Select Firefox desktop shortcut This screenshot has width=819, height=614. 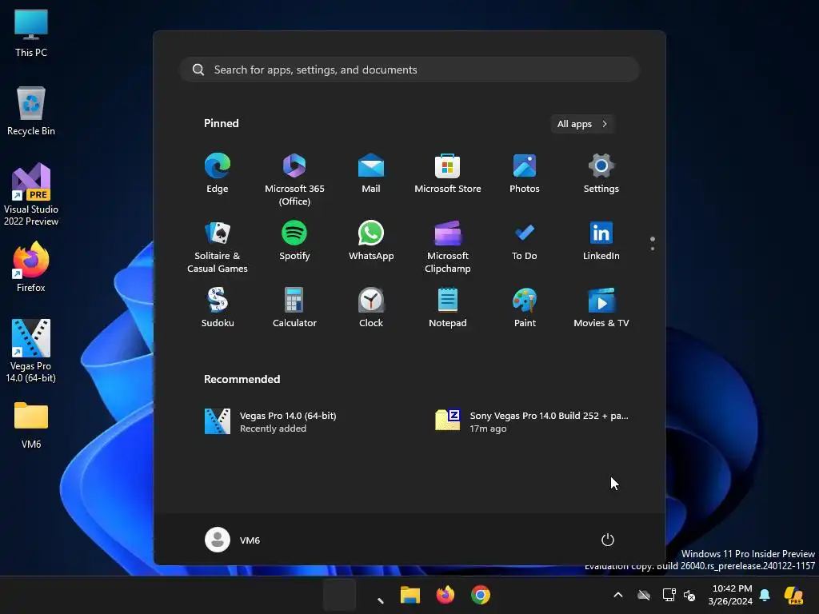(31, 267)
